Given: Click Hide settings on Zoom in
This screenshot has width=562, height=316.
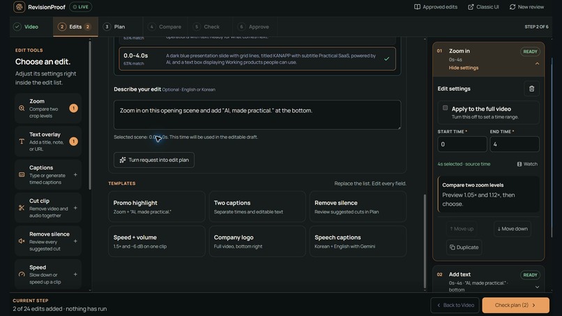Looking at the screenshot, I should (x=464, y=68).
